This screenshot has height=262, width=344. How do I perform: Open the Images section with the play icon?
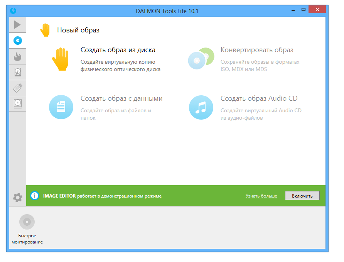tap(17, 24)
